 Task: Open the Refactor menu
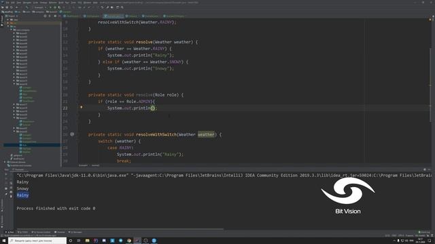53,3
